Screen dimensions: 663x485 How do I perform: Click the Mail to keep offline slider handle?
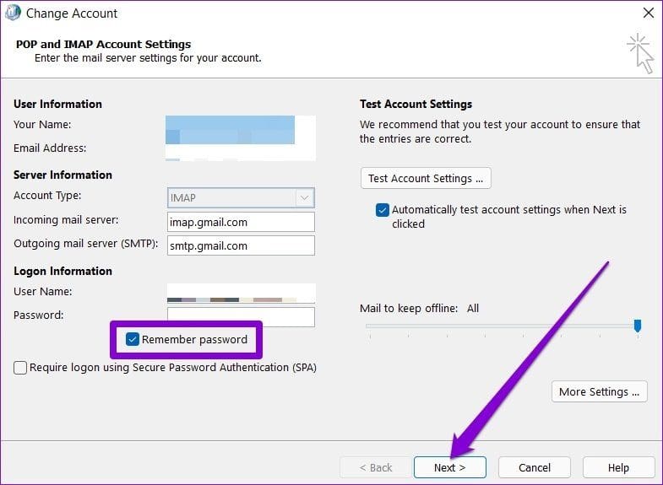638,326
